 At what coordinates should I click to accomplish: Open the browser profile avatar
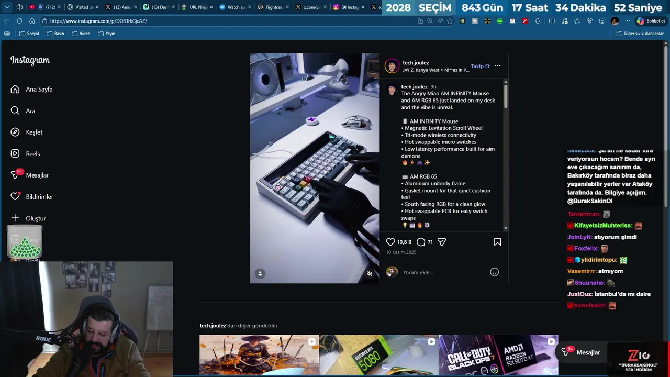(615, 21)
